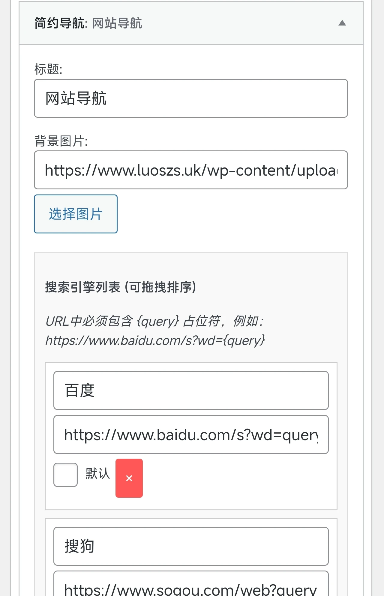Click the example baidu URL hint line

(x=155, y=340)
